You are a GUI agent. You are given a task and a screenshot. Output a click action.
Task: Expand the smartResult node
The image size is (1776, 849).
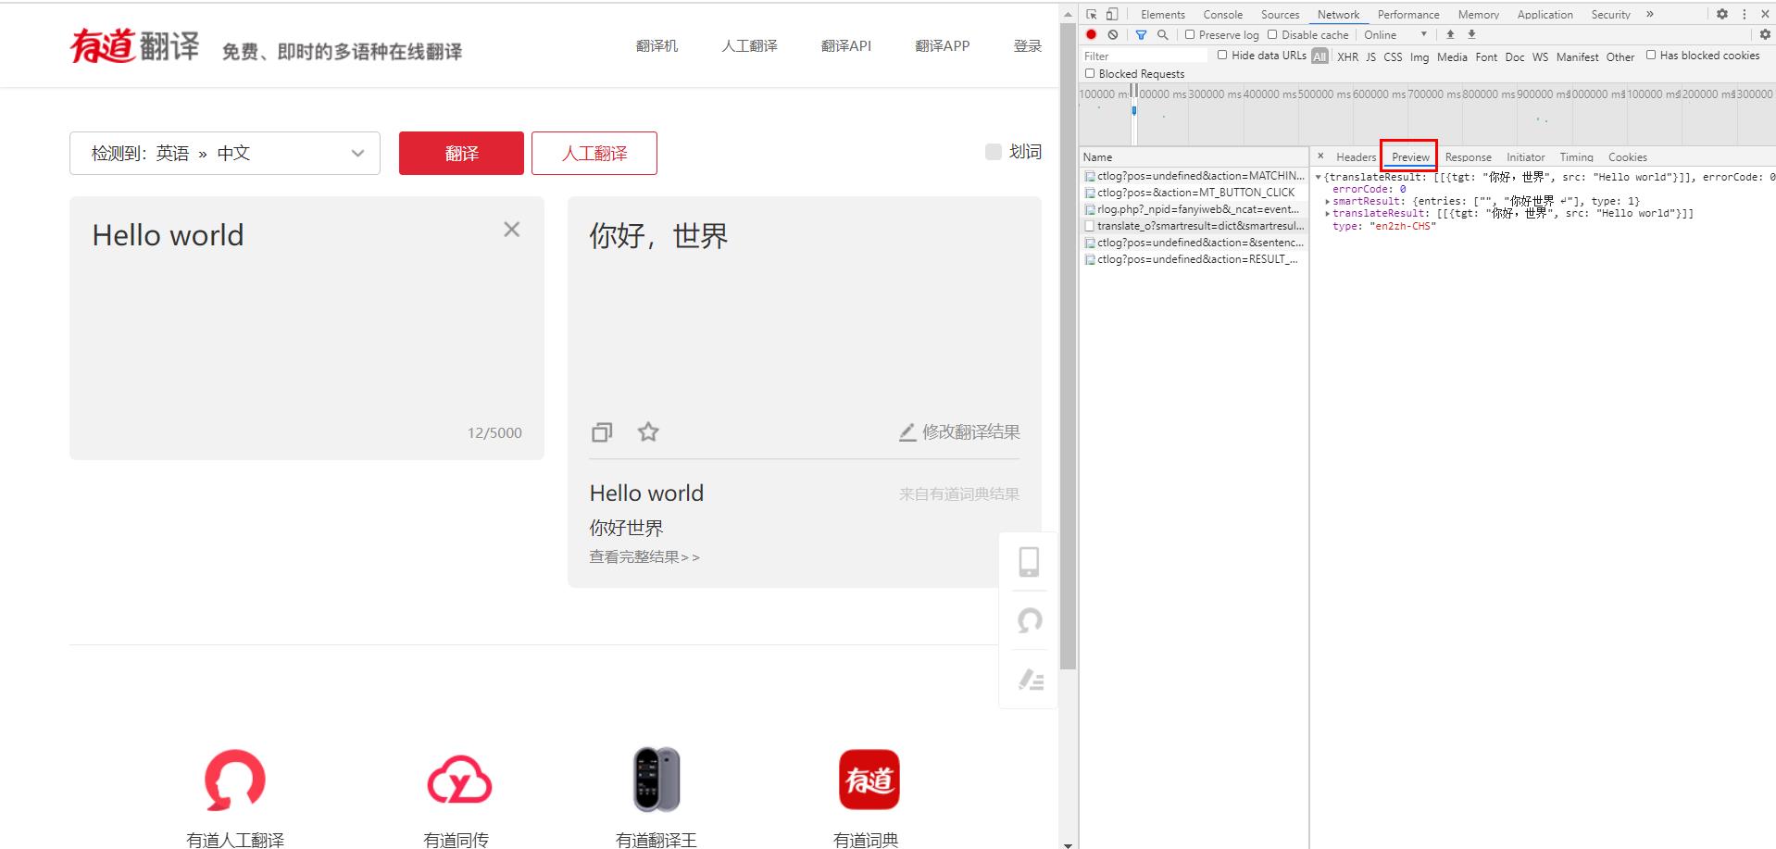point(1328,201)
